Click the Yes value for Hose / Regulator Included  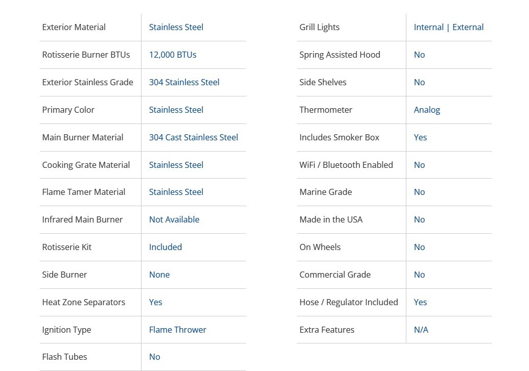tap(420, 302)
